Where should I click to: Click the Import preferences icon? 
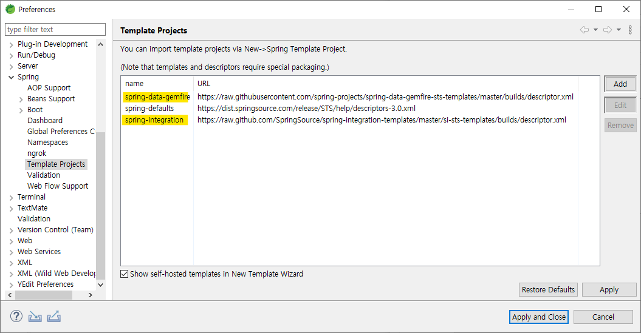(35, 316)
